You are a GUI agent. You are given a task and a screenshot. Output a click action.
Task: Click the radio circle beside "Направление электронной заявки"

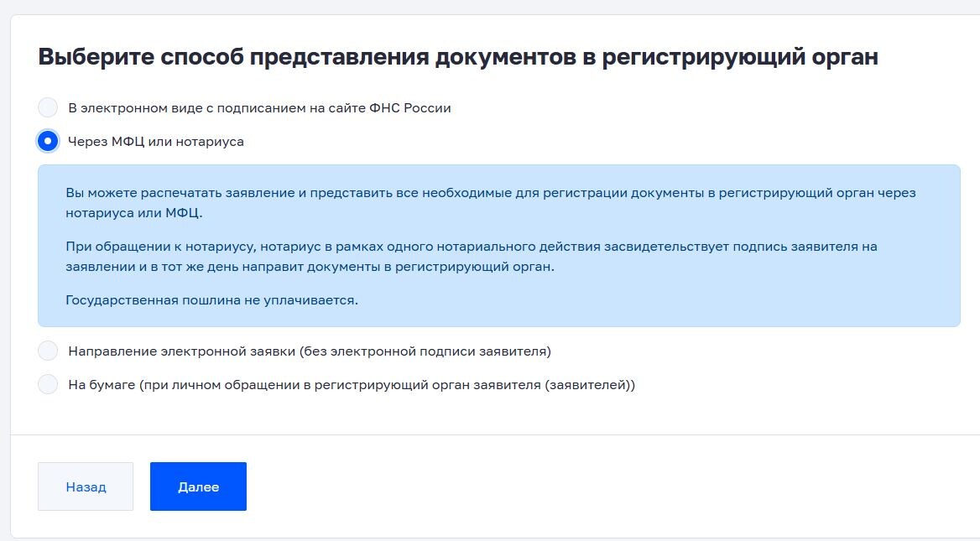point(49,350)
